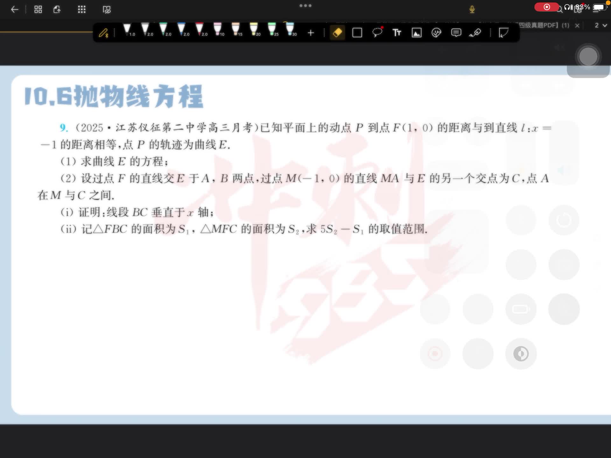611x458 pixels.
Task: Go back with the arrow button
Action: click(x=15, y=10)
